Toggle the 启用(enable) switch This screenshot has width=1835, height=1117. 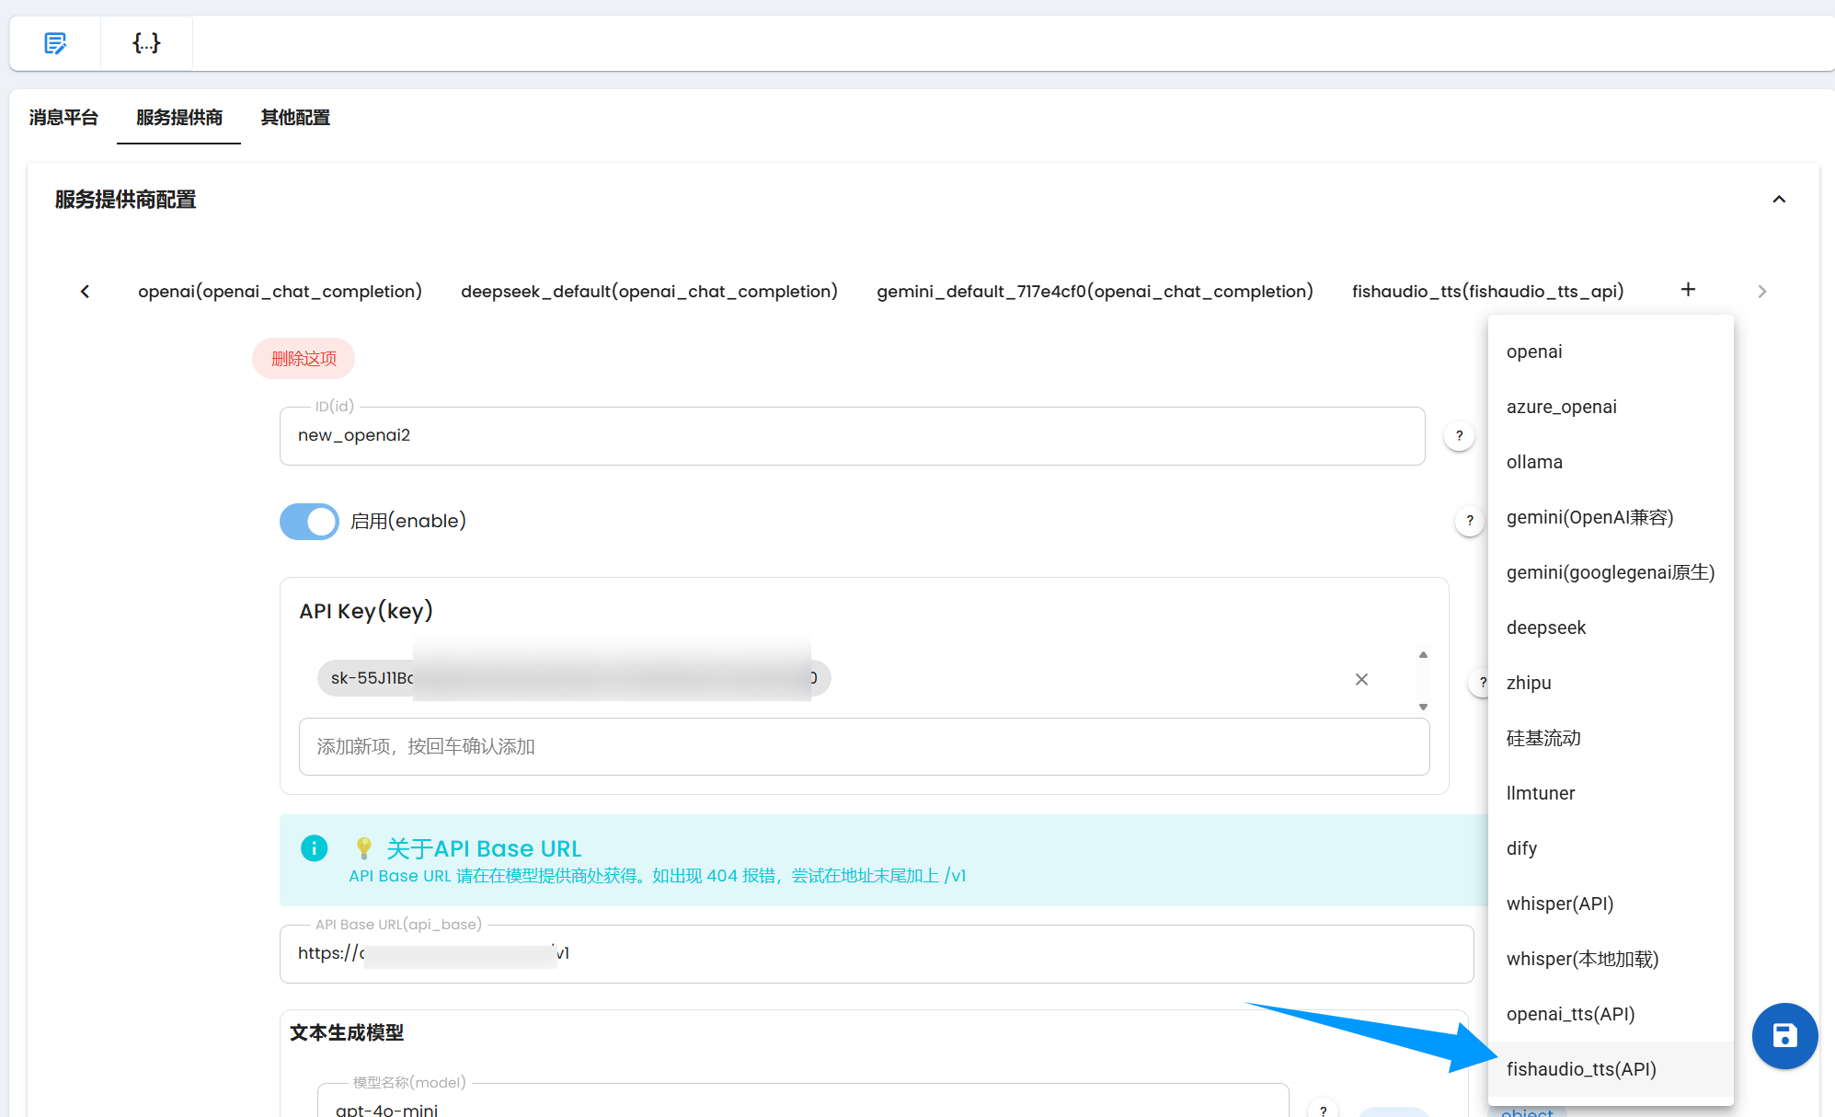tap(309, 522)
